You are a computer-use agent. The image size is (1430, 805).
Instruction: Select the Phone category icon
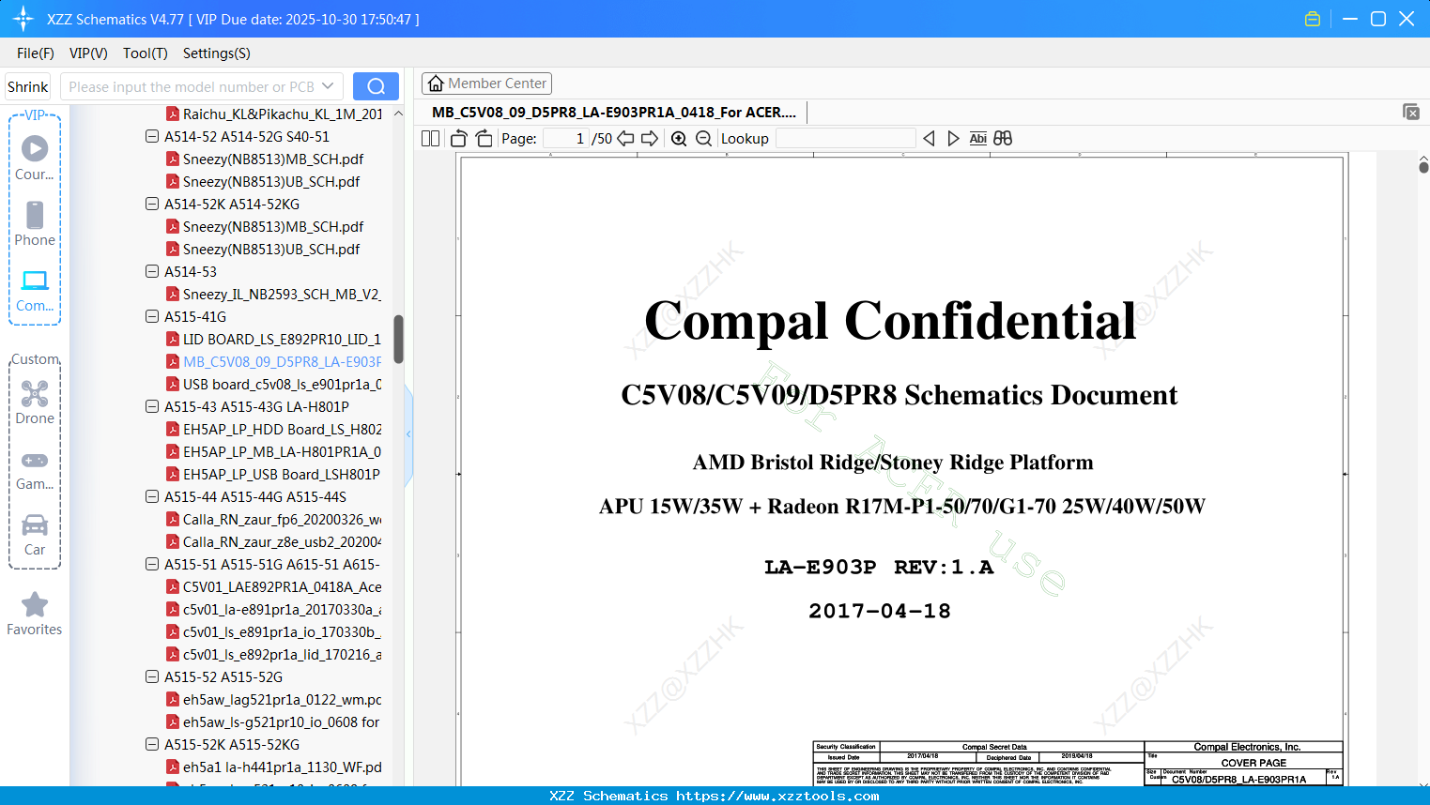pyautogui.click(x=35, y=223)
